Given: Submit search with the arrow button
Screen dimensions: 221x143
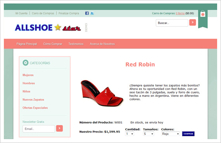Looking at the screenshot, I should [193, 22].
